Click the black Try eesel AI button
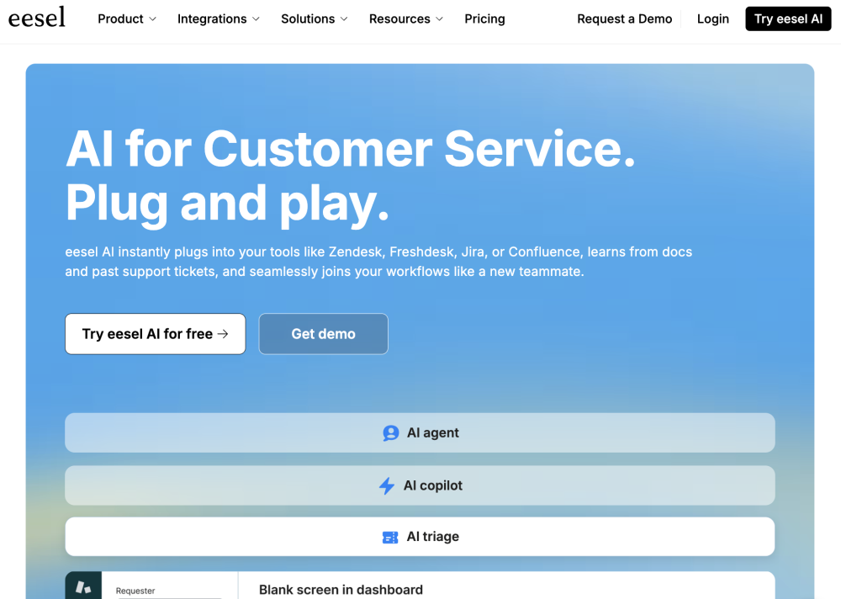 click(788, 19)
